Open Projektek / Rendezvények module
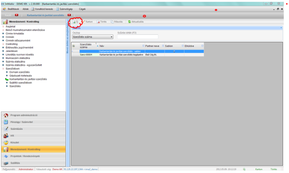Screen dimensions: 289x173 click(x=33, y=156)
